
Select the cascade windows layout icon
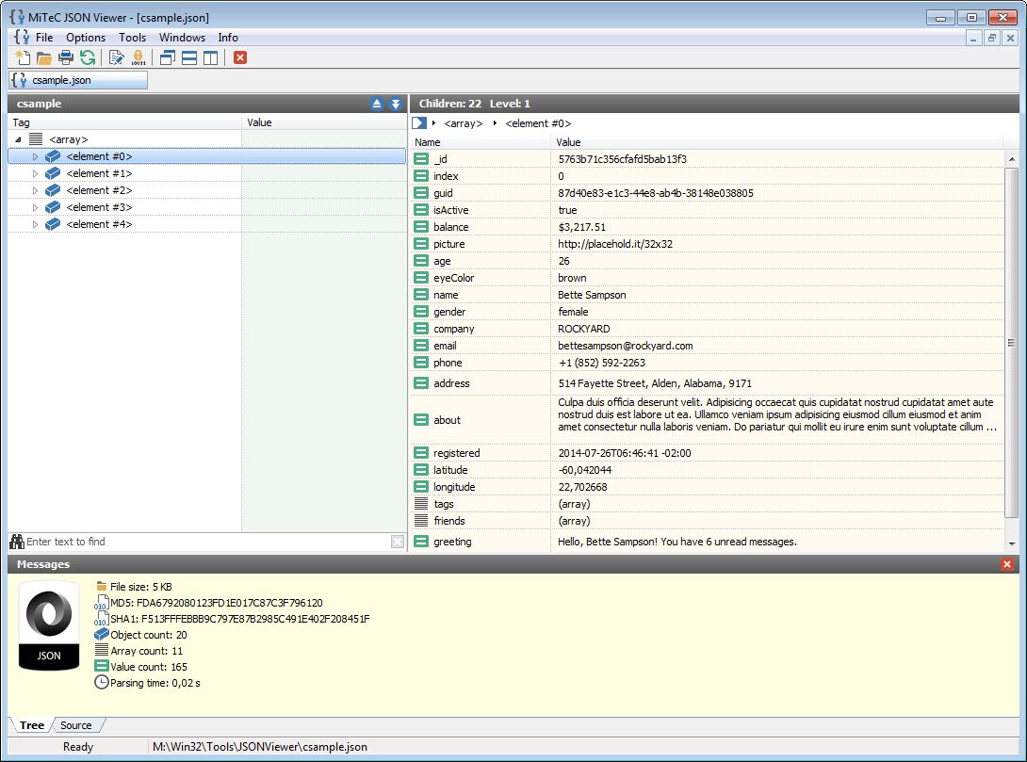[x=168, y=57]
